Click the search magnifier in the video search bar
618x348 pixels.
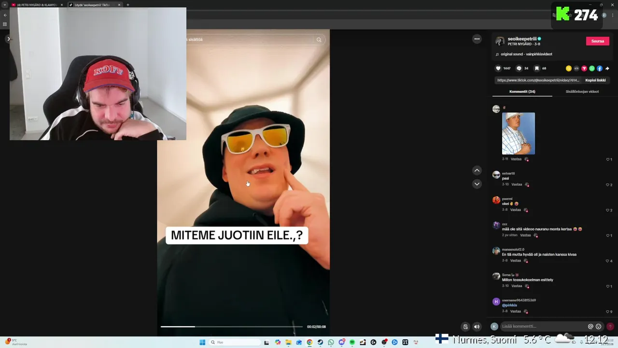319,40
